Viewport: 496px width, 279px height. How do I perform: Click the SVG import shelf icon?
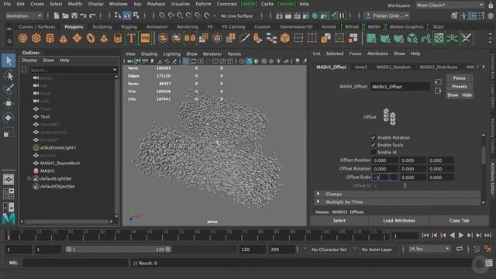tap(145, 38)
